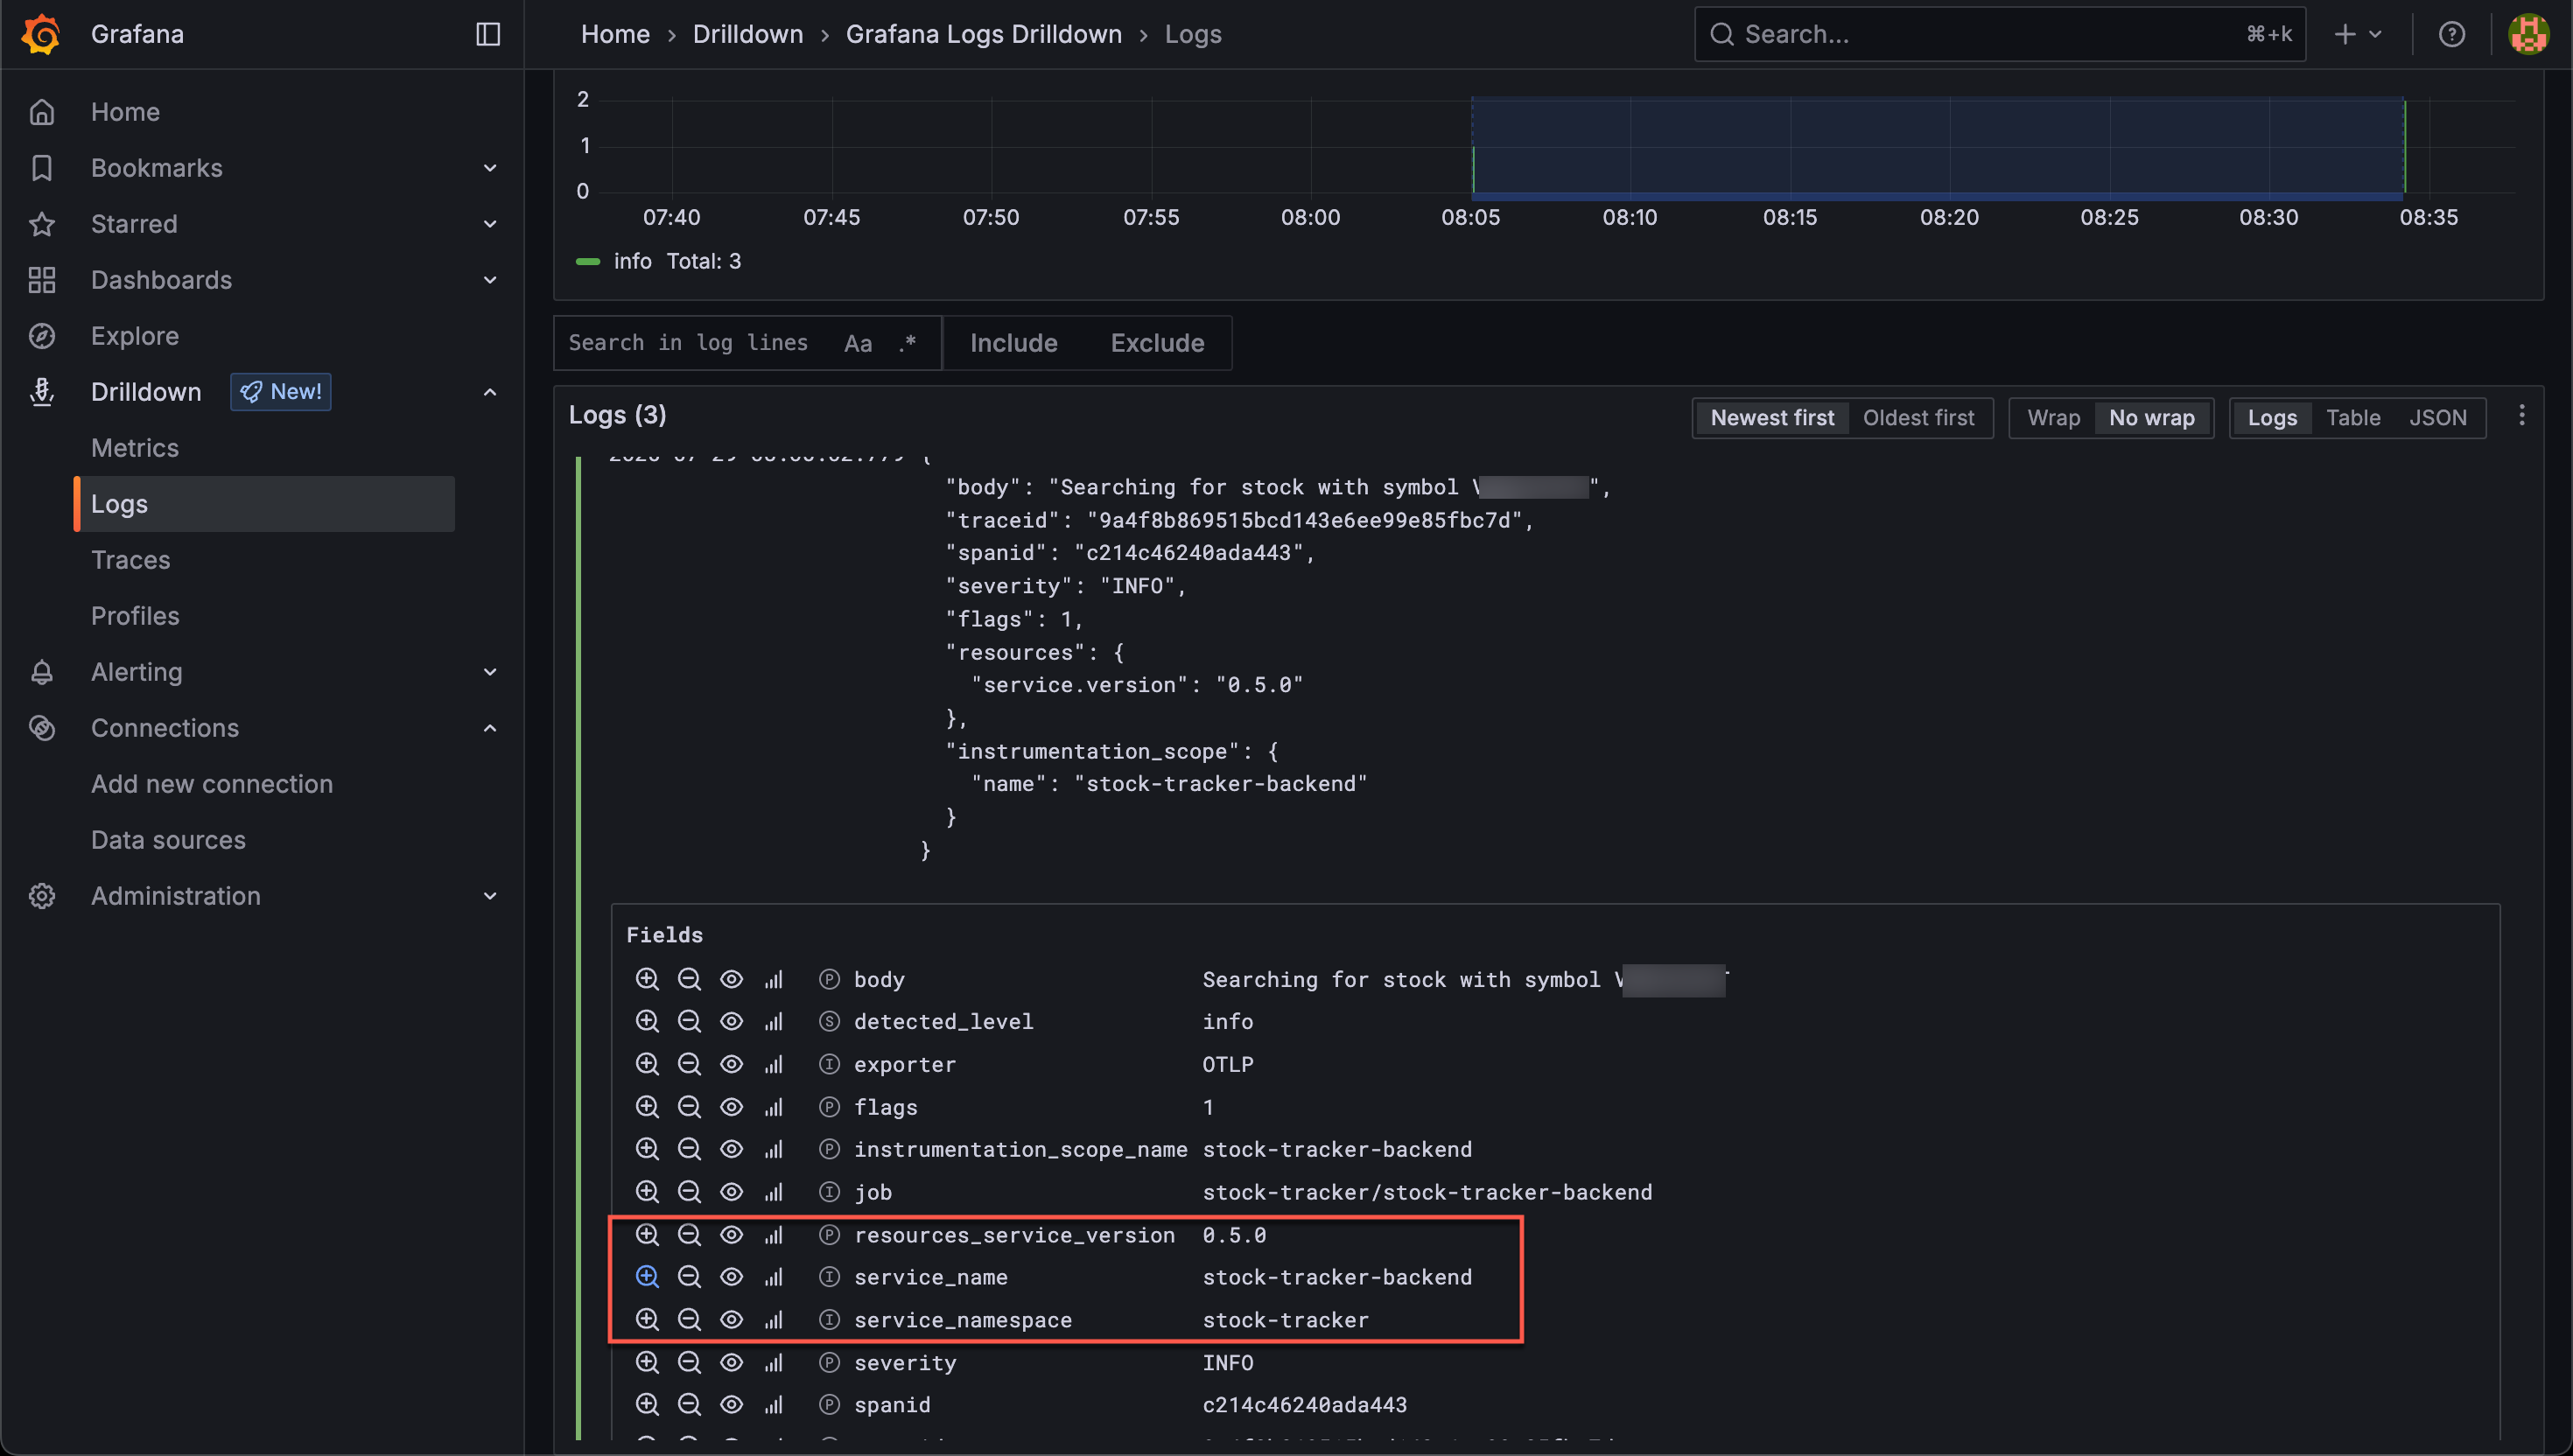Open the user avatar menu
Viewport: 2573px width, 1456px height.
[x=2527, y=34]
